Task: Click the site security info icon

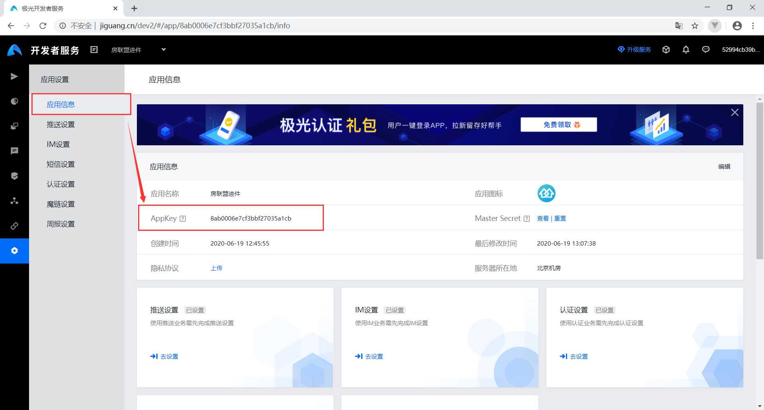Action: pyautogui.click(x=62, y=26)
